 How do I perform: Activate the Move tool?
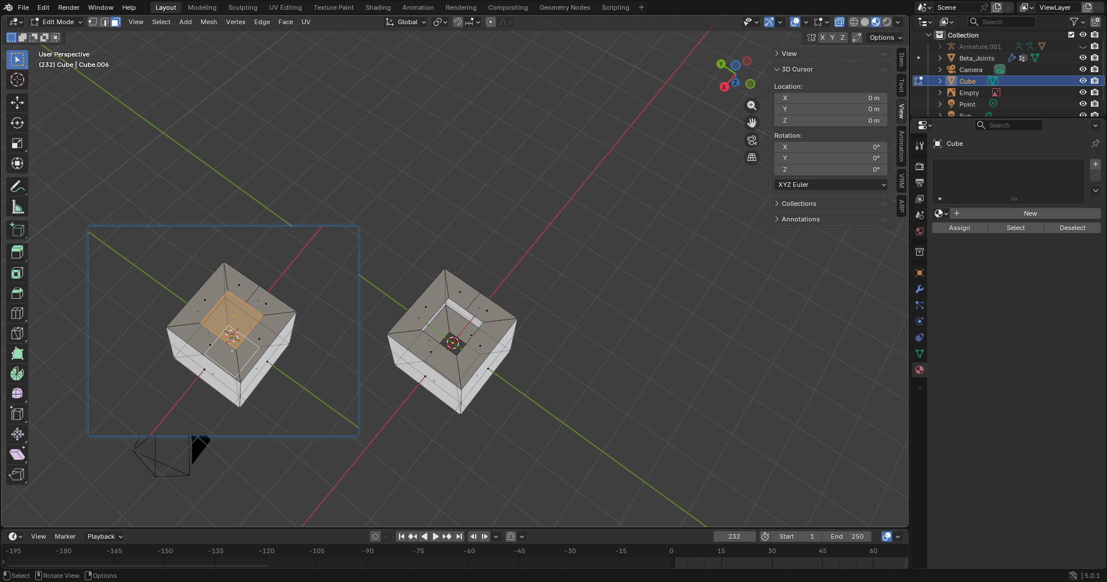[17, 103]
